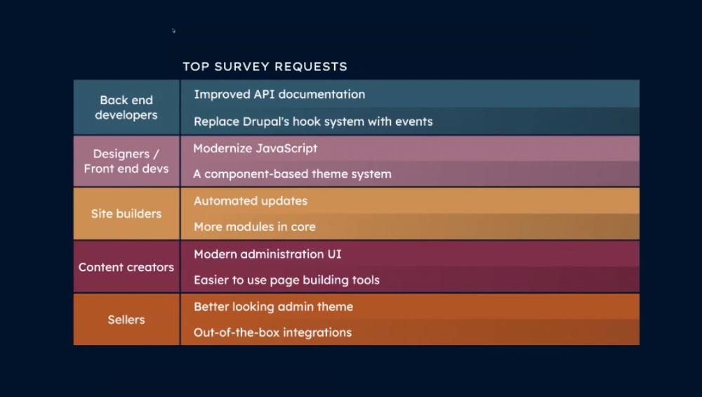702x397 pixels.
Task: Select "Easier to use page building tools" row
Action: click(x=286, y=280)
